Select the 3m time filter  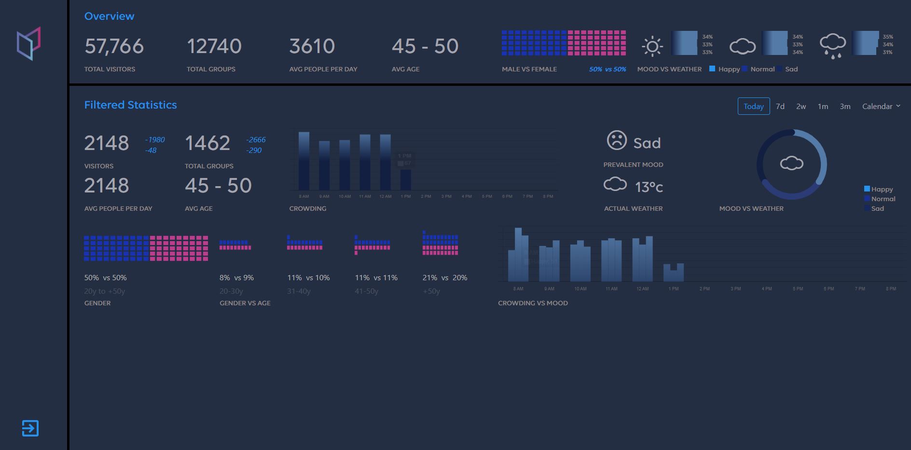click(x=845, y=106)
